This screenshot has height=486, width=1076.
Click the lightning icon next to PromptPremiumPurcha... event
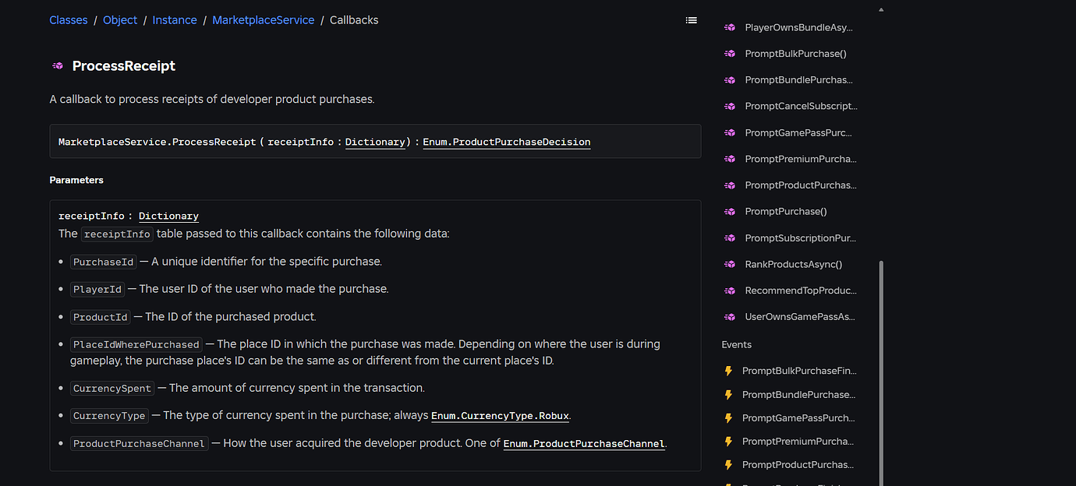click(x=728, y=442)
